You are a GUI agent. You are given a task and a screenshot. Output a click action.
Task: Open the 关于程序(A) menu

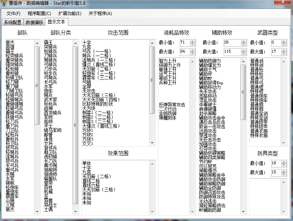pos(100,14)
